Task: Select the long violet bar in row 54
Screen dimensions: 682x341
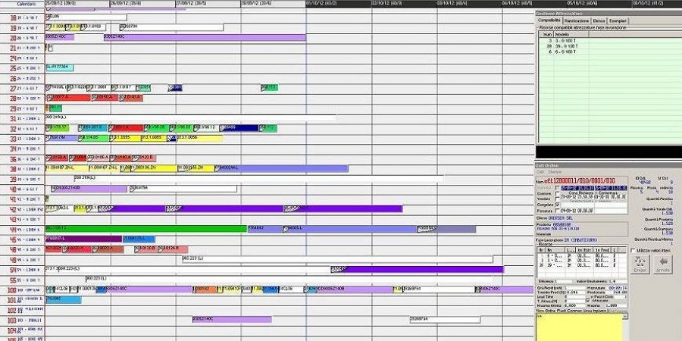Action: 417,269
